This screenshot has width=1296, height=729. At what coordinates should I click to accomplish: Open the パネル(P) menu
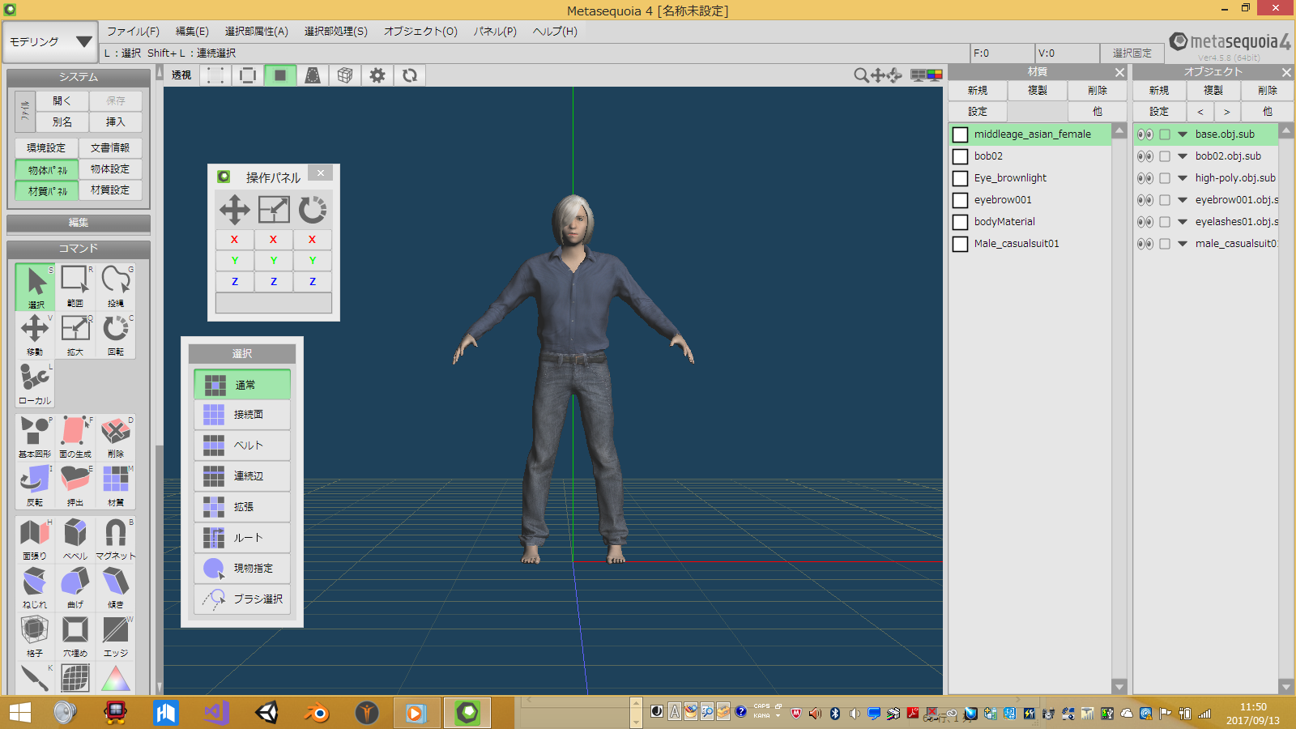point(495,32)
